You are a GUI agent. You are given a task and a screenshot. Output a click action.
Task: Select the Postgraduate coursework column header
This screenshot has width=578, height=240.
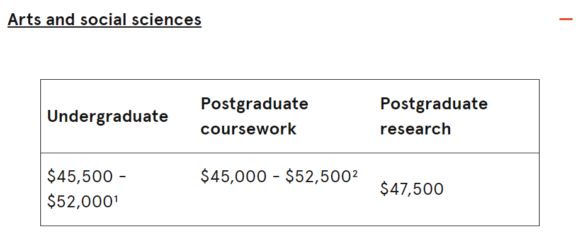[x=254, y=116]
